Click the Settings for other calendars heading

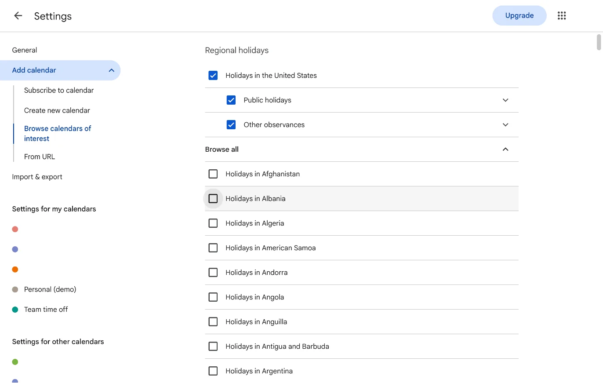pos(58,342)
